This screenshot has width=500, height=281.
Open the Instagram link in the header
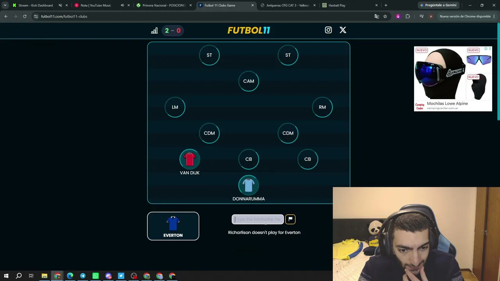pyautogui.click(x=328, y=30)
